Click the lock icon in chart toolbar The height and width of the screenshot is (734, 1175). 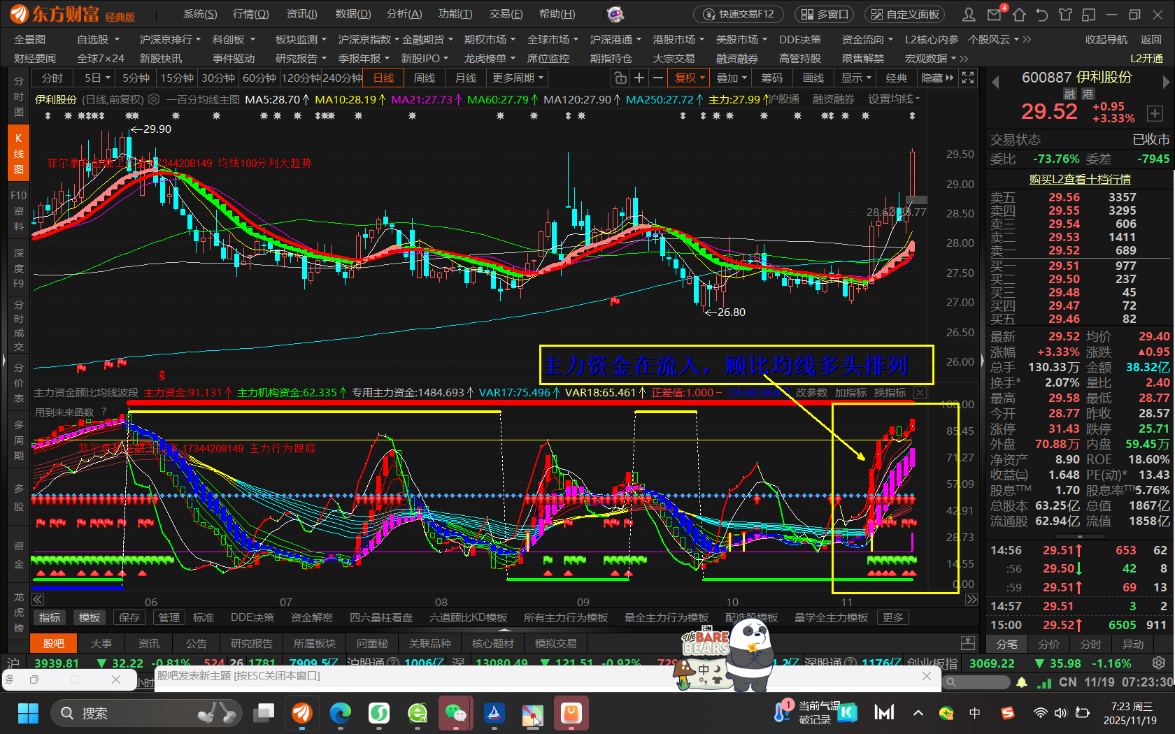620,78
